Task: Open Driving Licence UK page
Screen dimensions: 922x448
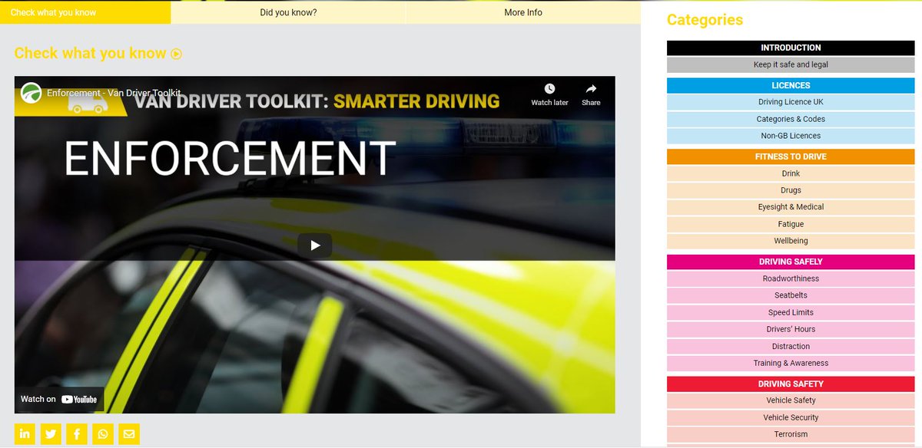Action: (x=791, y=102)
